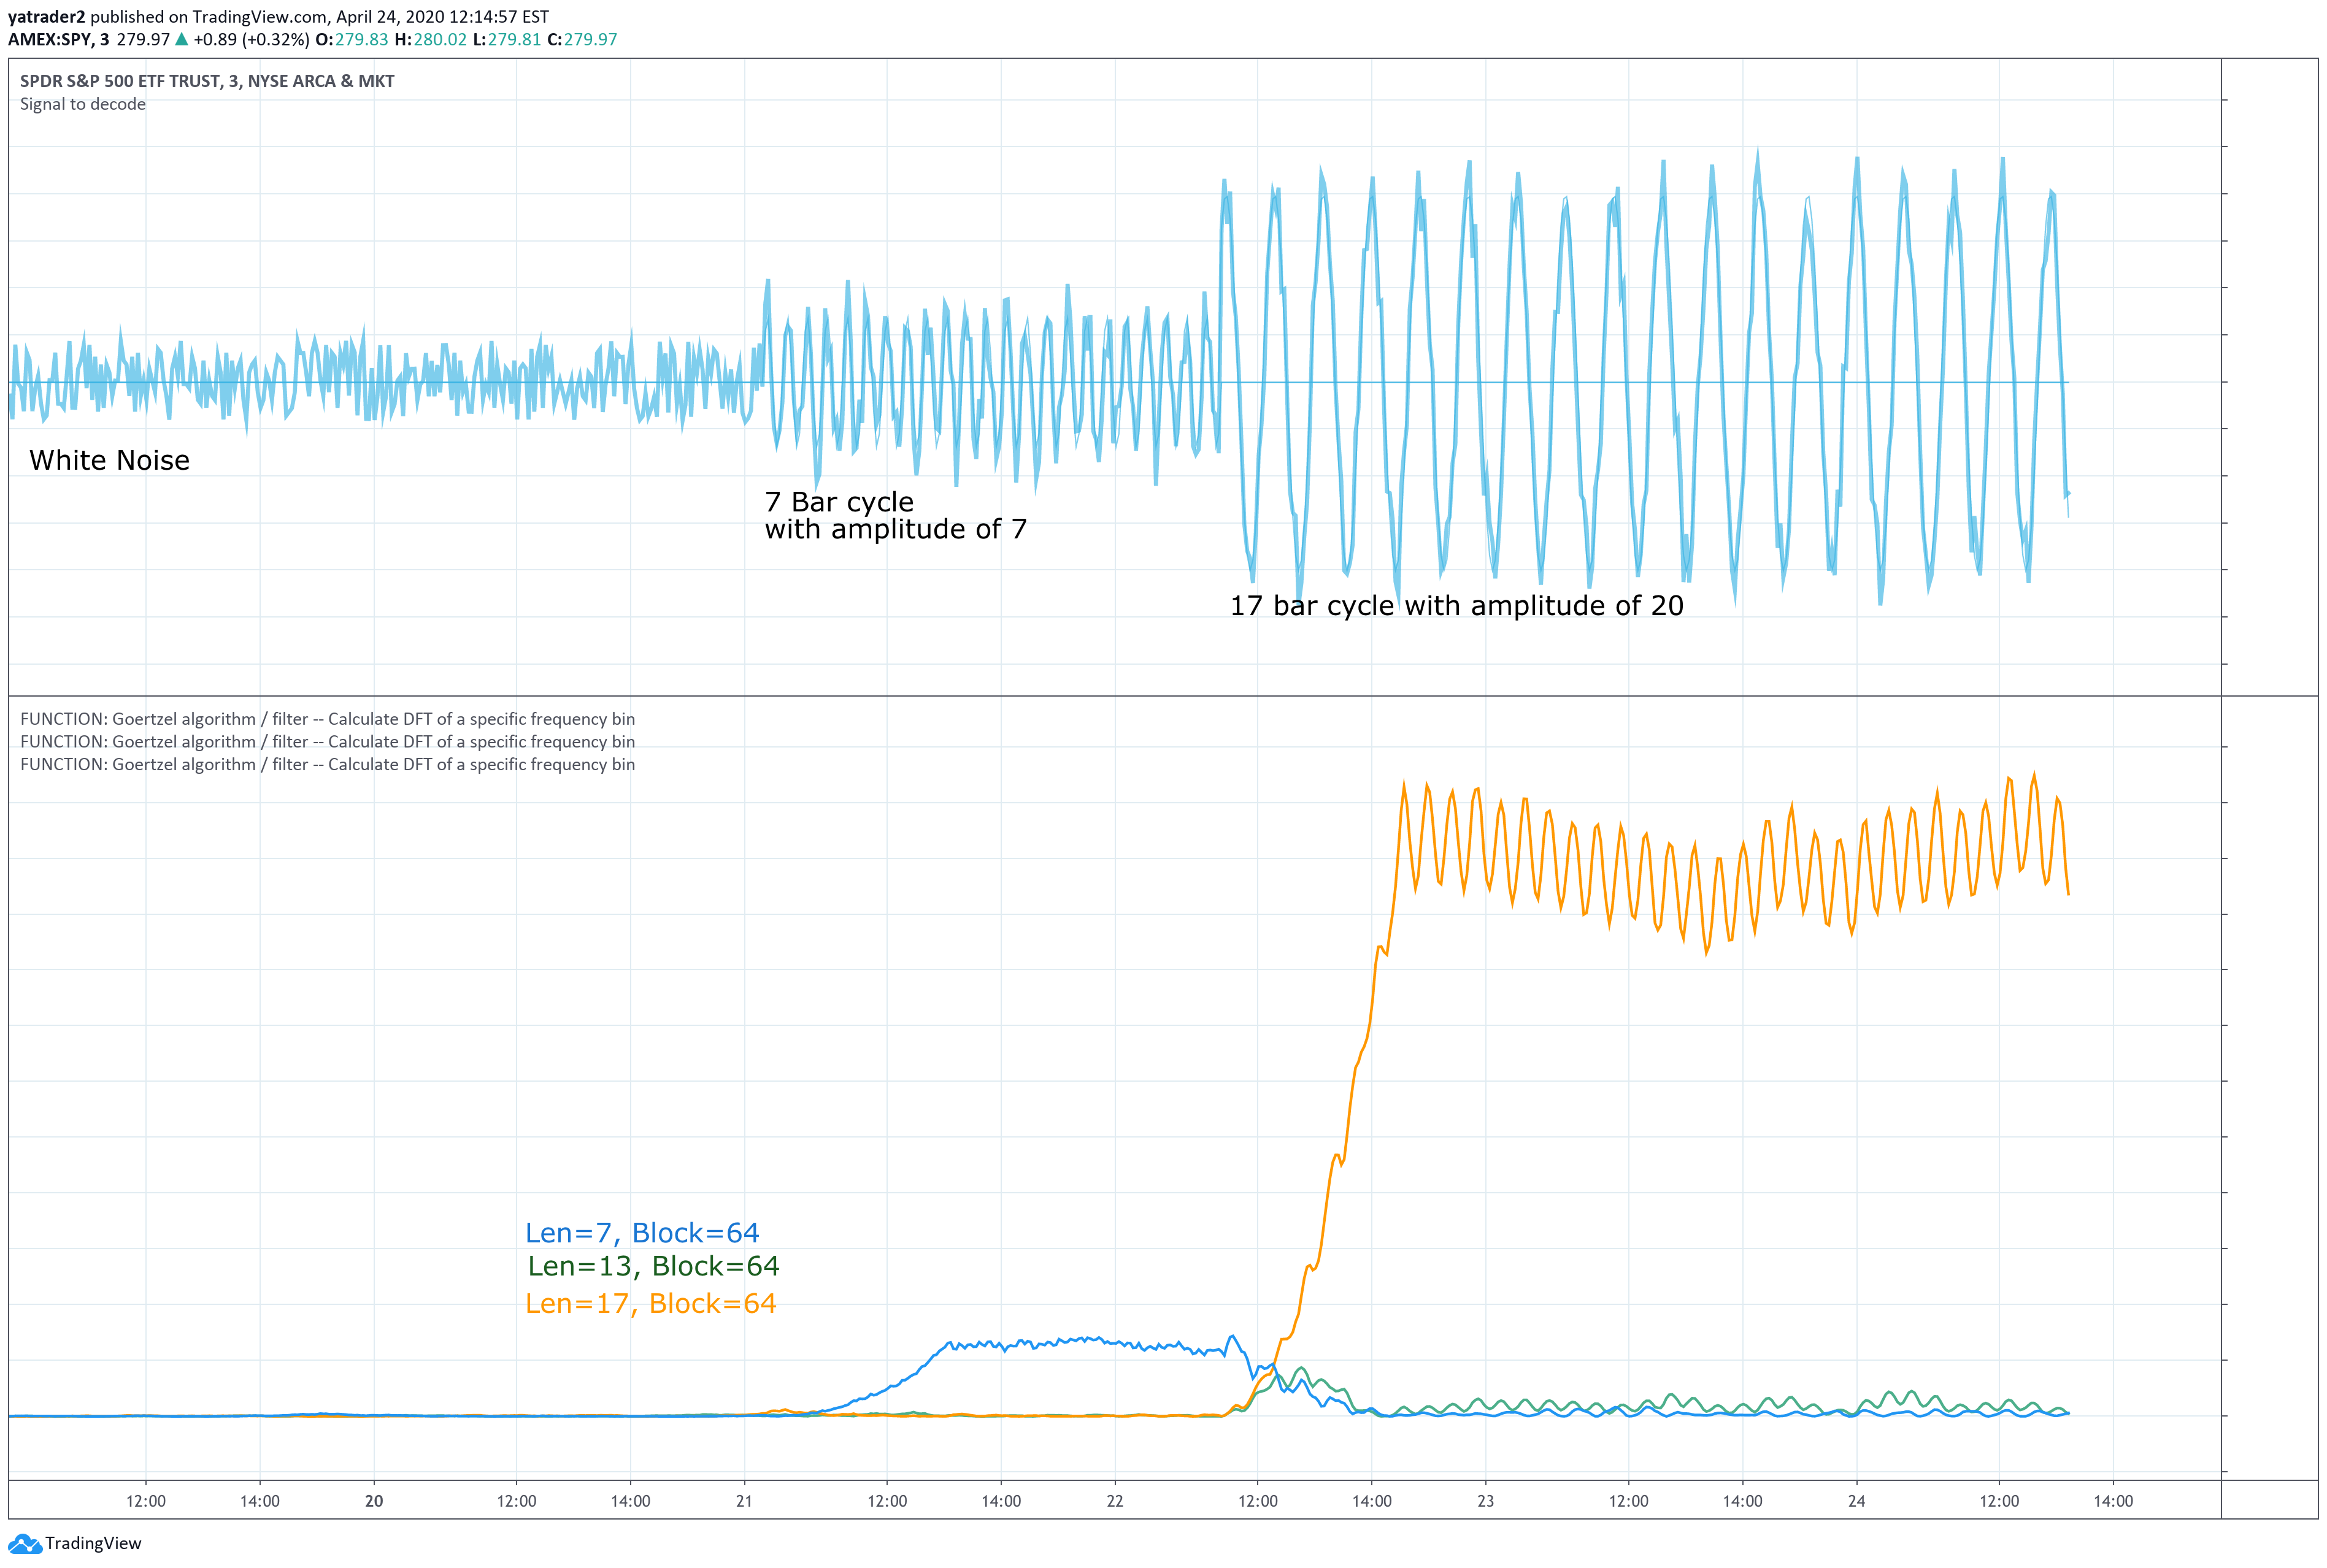Click the '22' date label on time axis

tap(1115, 1501)
